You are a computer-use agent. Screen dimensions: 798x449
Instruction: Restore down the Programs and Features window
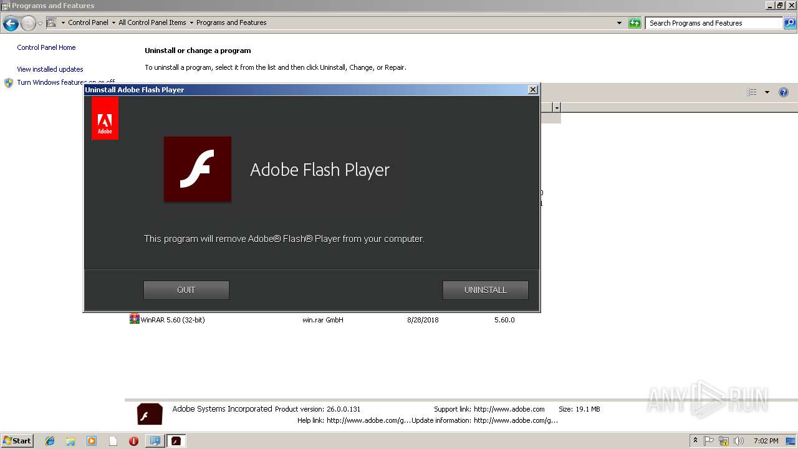click(x=780, y=6)
